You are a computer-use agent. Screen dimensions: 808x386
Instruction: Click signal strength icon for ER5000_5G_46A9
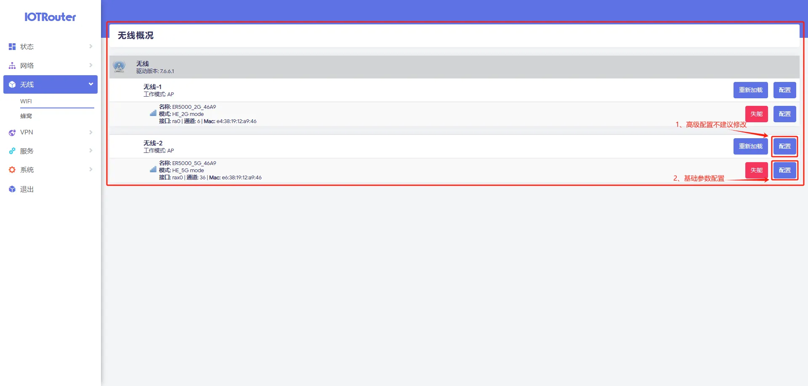pyautogui.click(x=153, y=169)
